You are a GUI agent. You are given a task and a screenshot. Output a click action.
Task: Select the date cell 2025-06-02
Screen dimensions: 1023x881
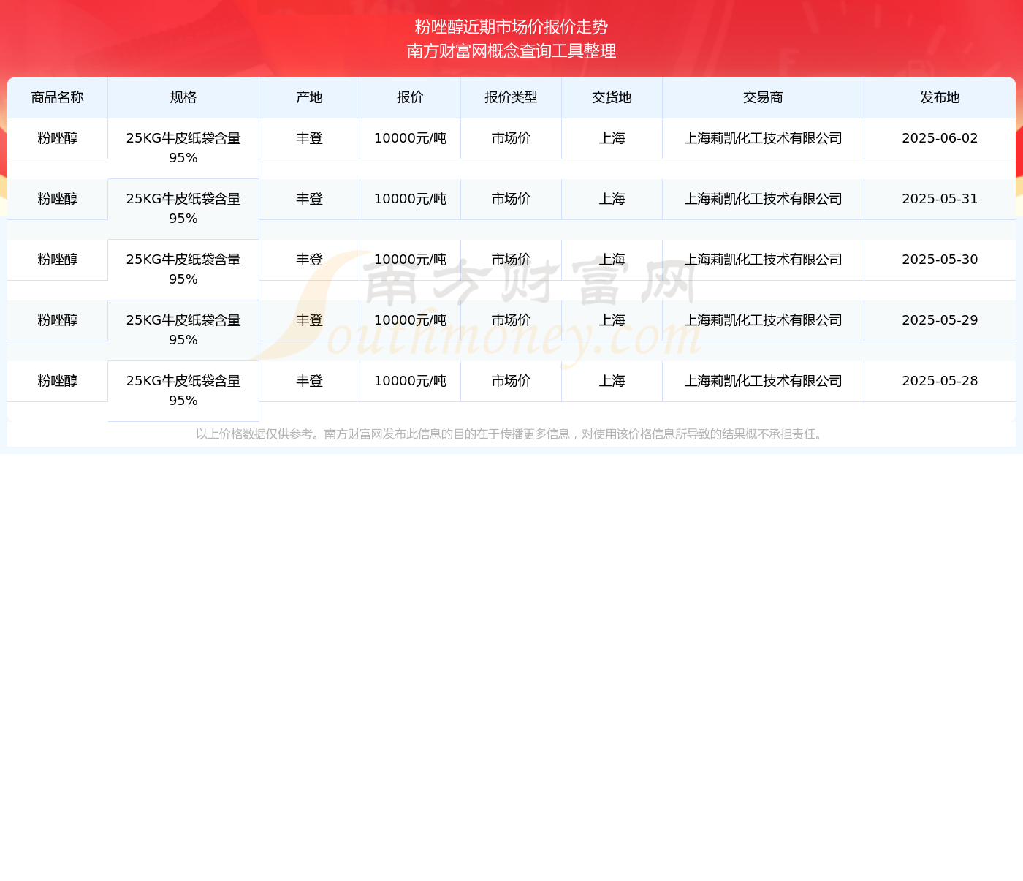click(x=940, y=138)
